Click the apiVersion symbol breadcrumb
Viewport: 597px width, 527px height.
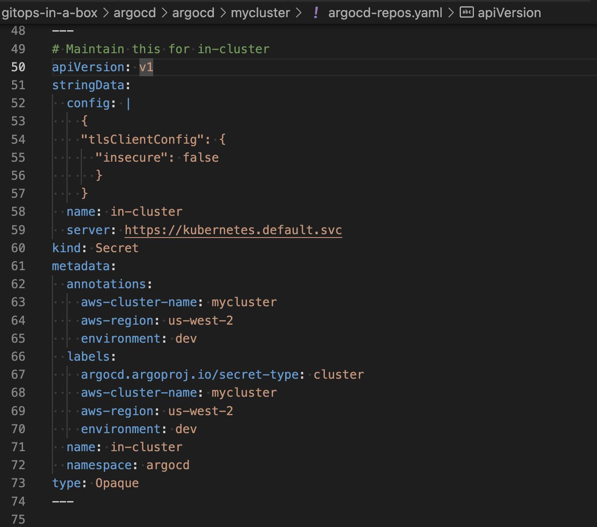(x=509, y=13)
